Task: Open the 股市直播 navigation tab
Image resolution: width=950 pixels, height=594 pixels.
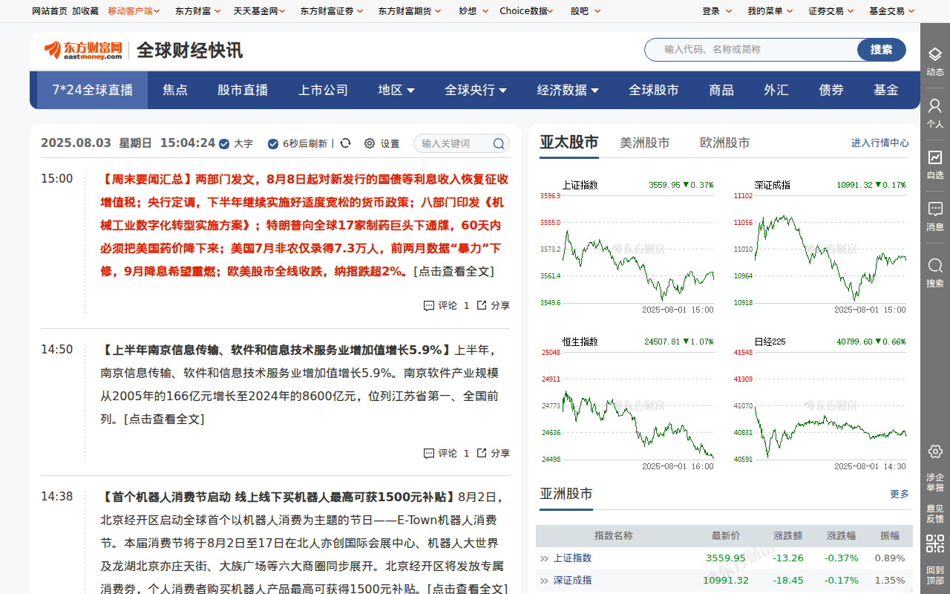Action: 243,90
